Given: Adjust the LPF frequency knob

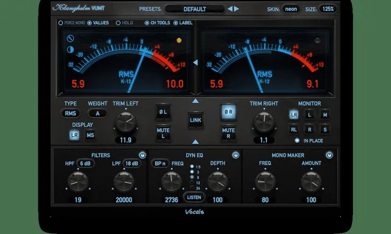Looking at the screenshot, I should (x=124, y=182).
